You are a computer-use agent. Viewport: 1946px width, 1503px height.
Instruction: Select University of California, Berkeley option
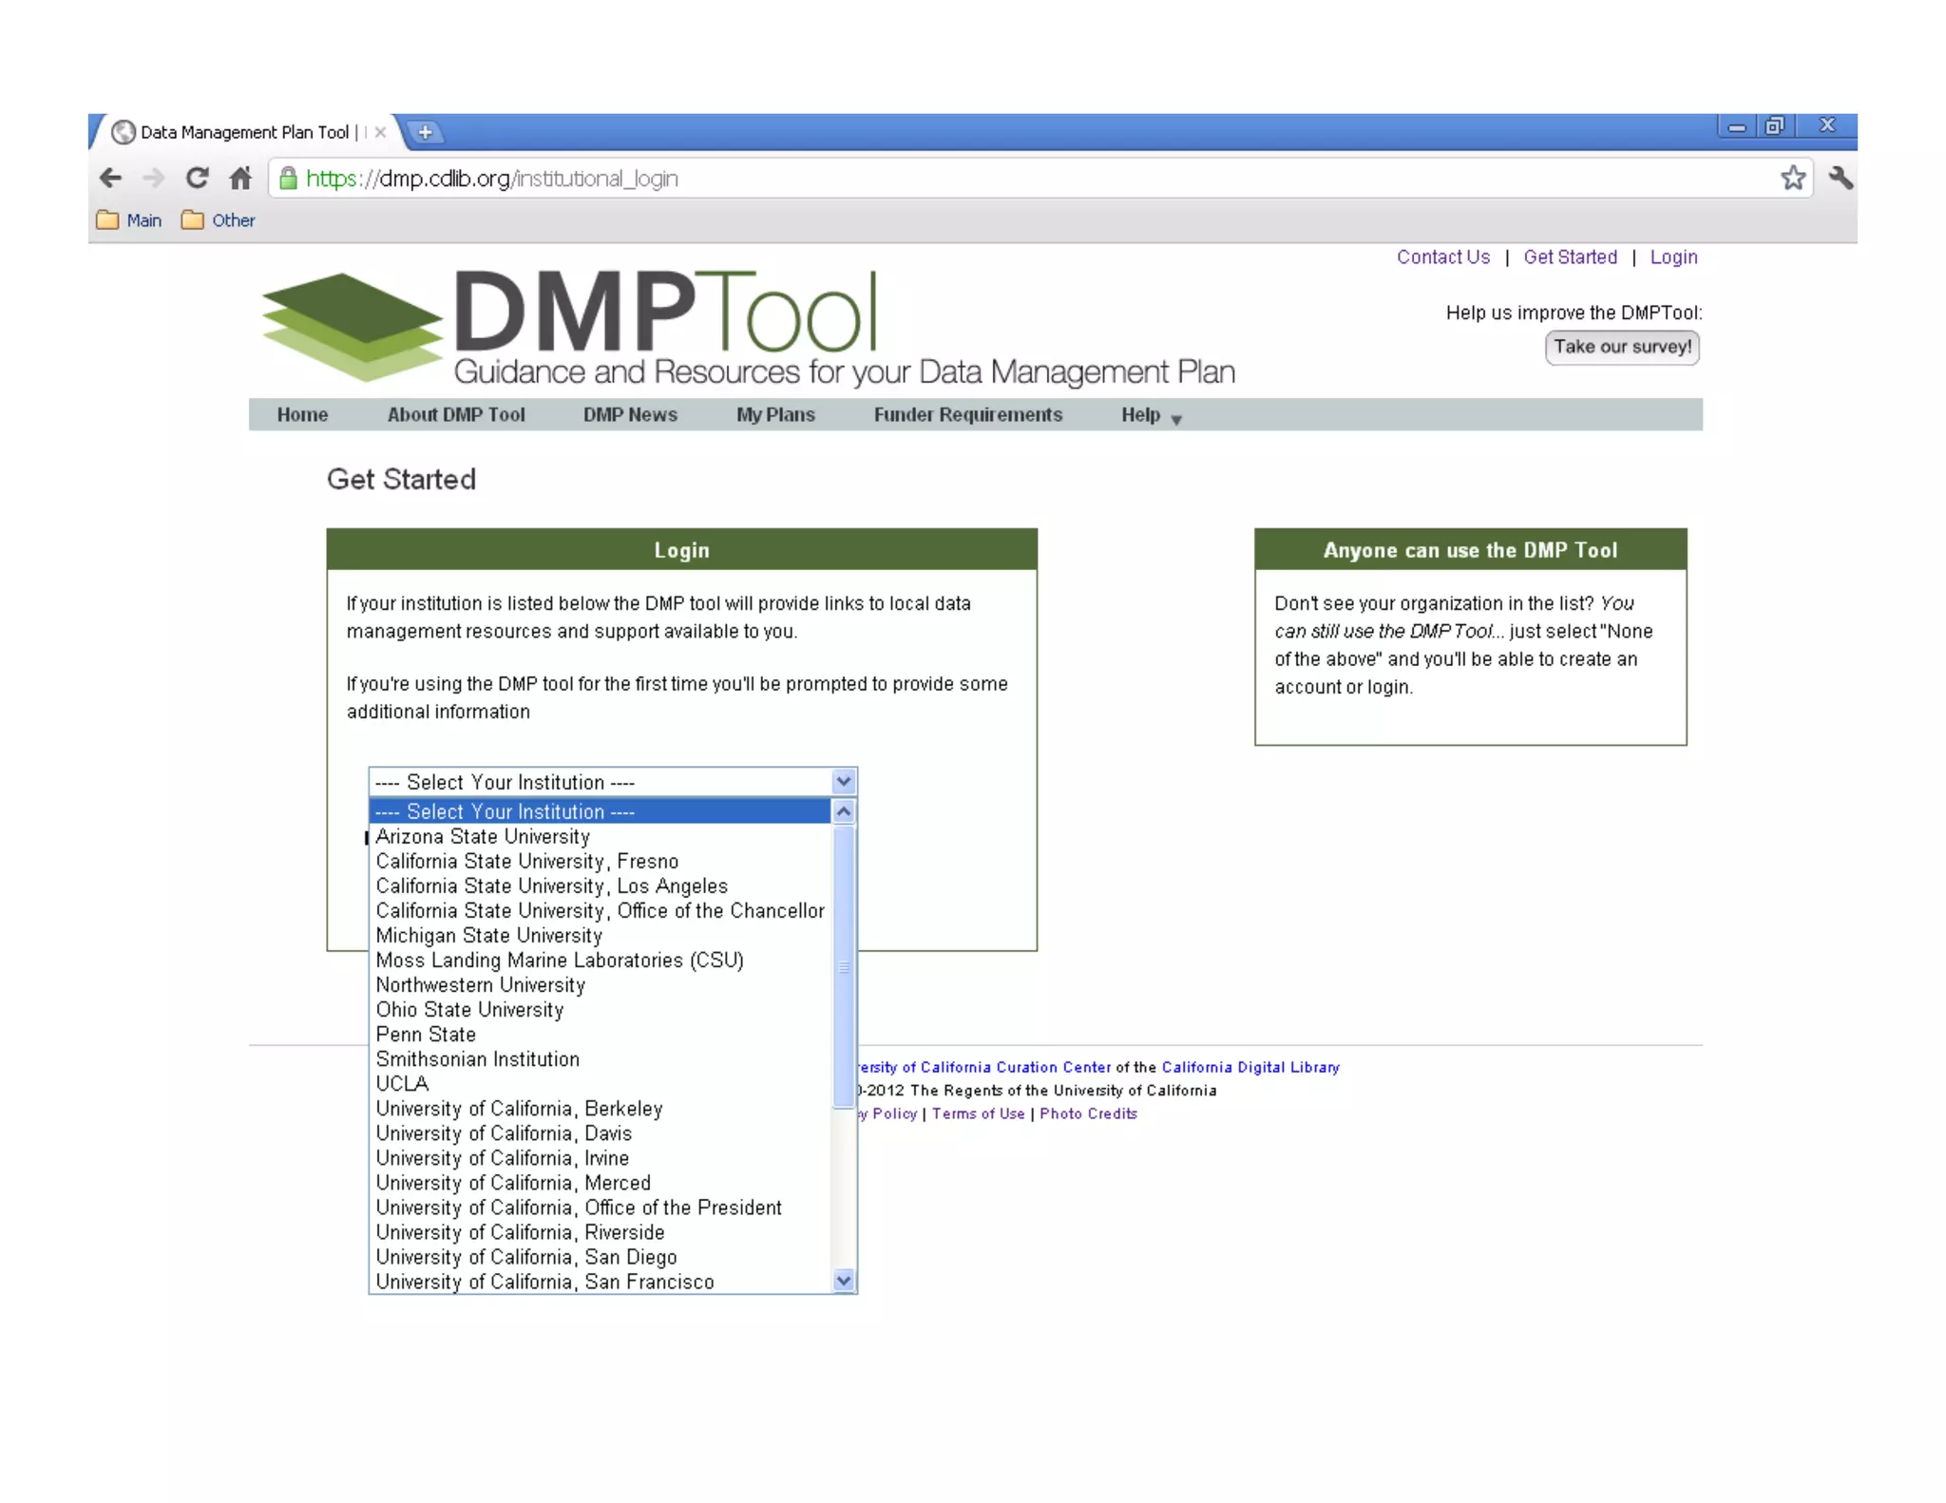(x=519, y=1109)
